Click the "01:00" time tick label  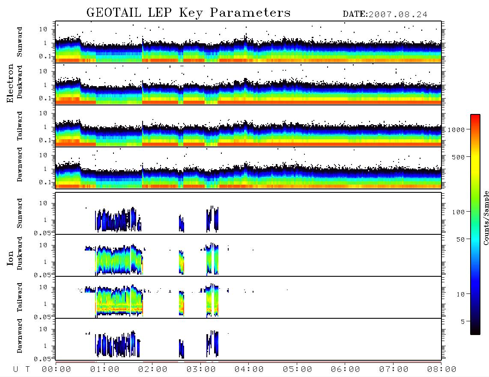[x=105, y=370]
